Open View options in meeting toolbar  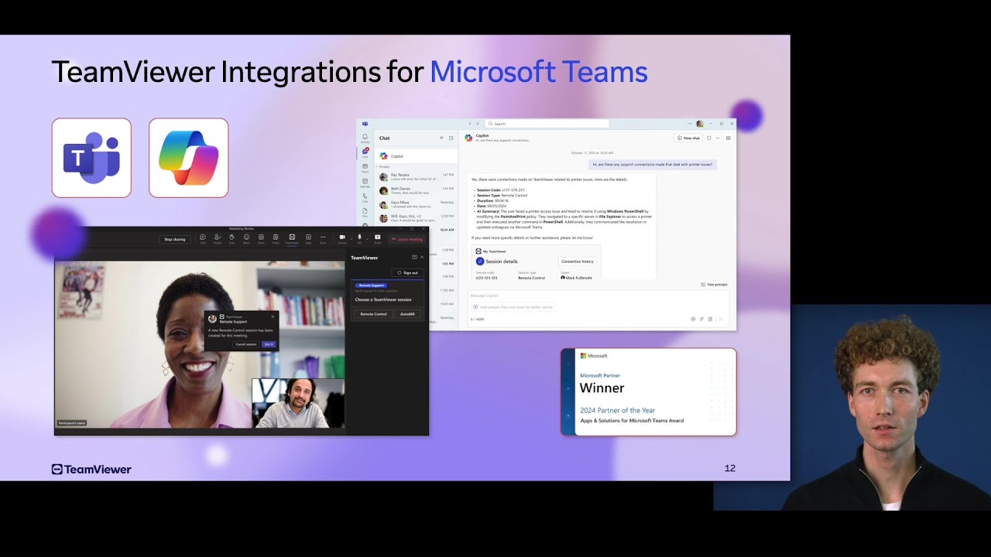coord(261,238)
